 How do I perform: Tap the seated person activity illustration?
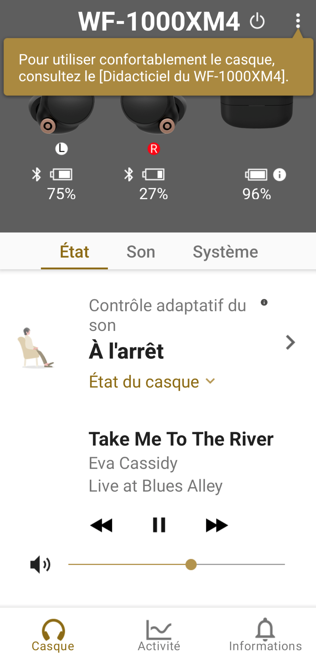click(x=36, y=348)
